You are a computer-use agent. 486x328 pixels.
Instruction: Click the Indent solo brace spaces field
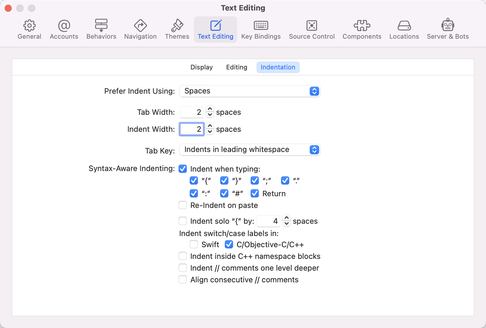pos(268,221)
